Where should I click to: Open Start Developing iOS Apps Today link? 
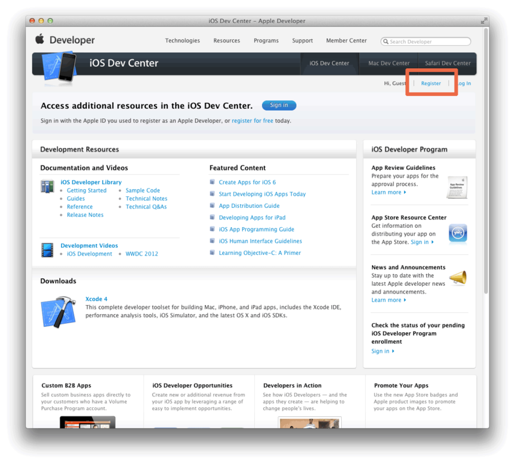click(x=263, y=194)
